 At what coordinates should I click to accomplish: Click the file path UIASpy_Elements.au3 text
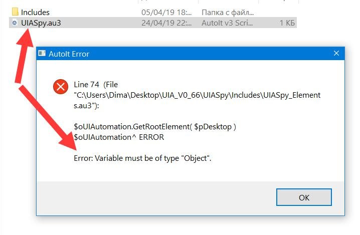197,100
